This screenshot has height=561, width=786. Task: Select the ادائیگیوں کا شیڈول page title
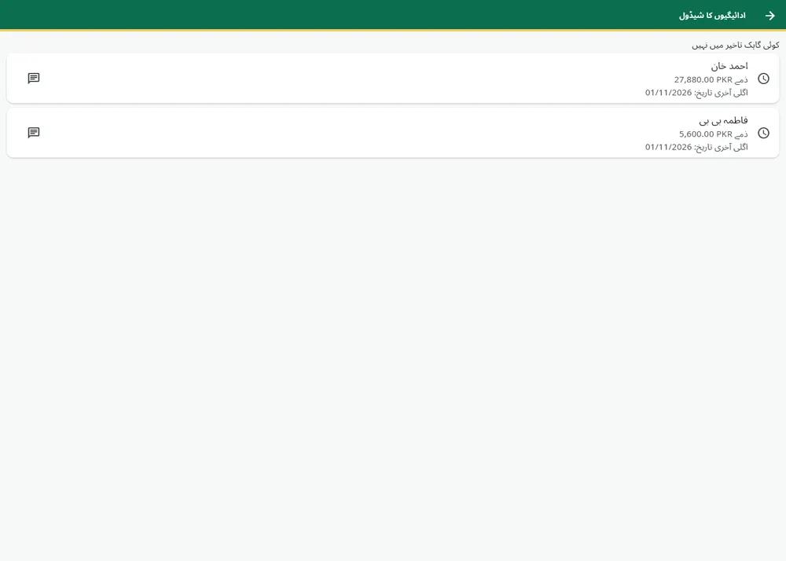[x=712, y=16]
